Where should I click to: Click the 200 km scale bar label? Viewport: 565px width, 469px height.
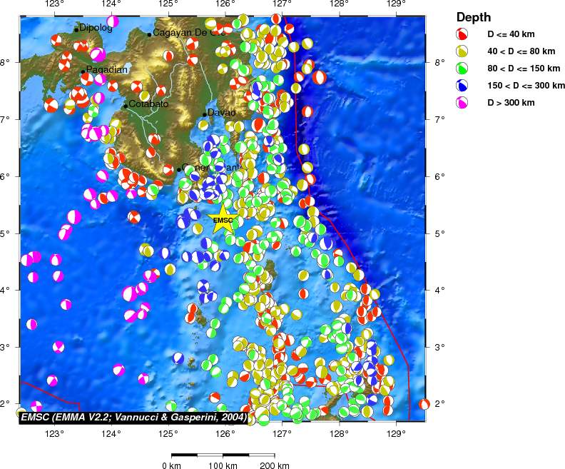274,466
